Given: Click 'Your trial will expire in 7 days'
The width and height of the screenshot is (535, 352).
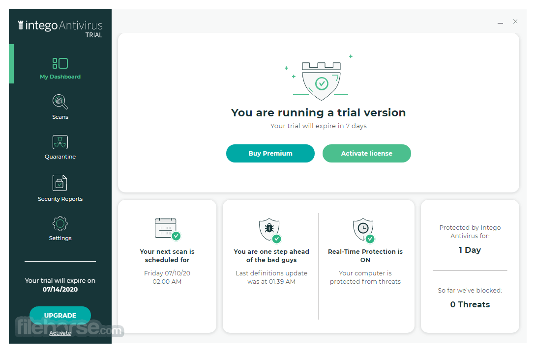Looking at the screenshot, I should tap(318, 126).
